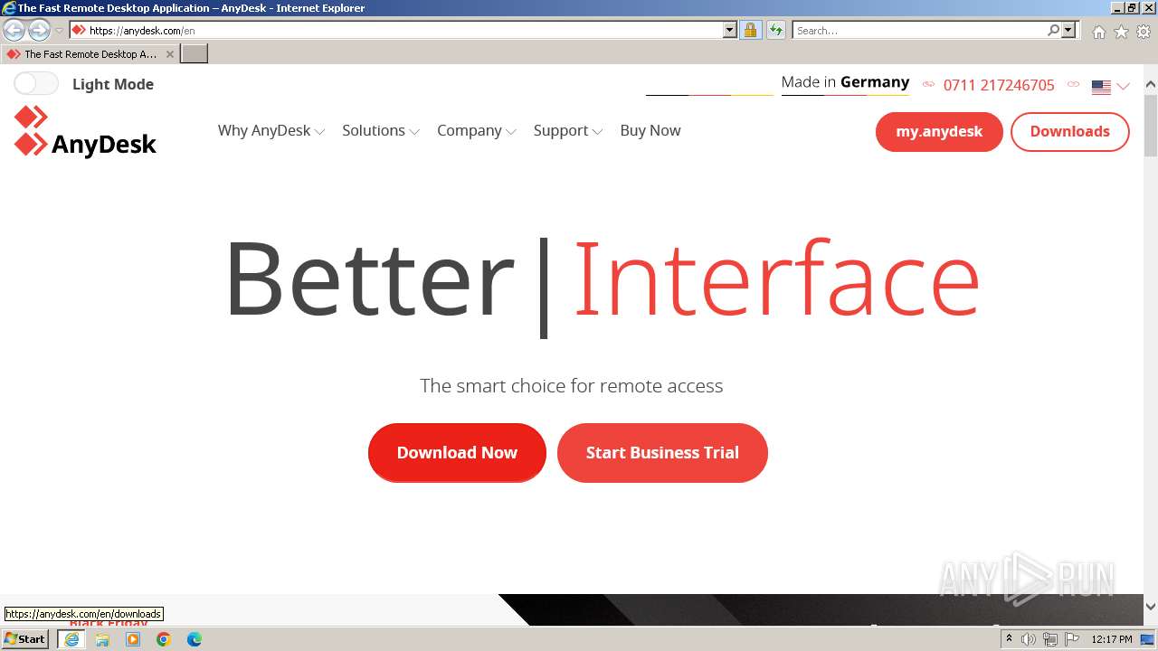1158x651 pixels.
Task: Click the Action Center flag icon
Action: (x=1072, y=639)
